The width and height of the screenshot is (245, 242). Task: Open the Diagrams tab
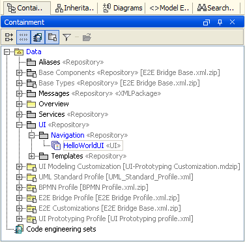click(x=122, y=8)
